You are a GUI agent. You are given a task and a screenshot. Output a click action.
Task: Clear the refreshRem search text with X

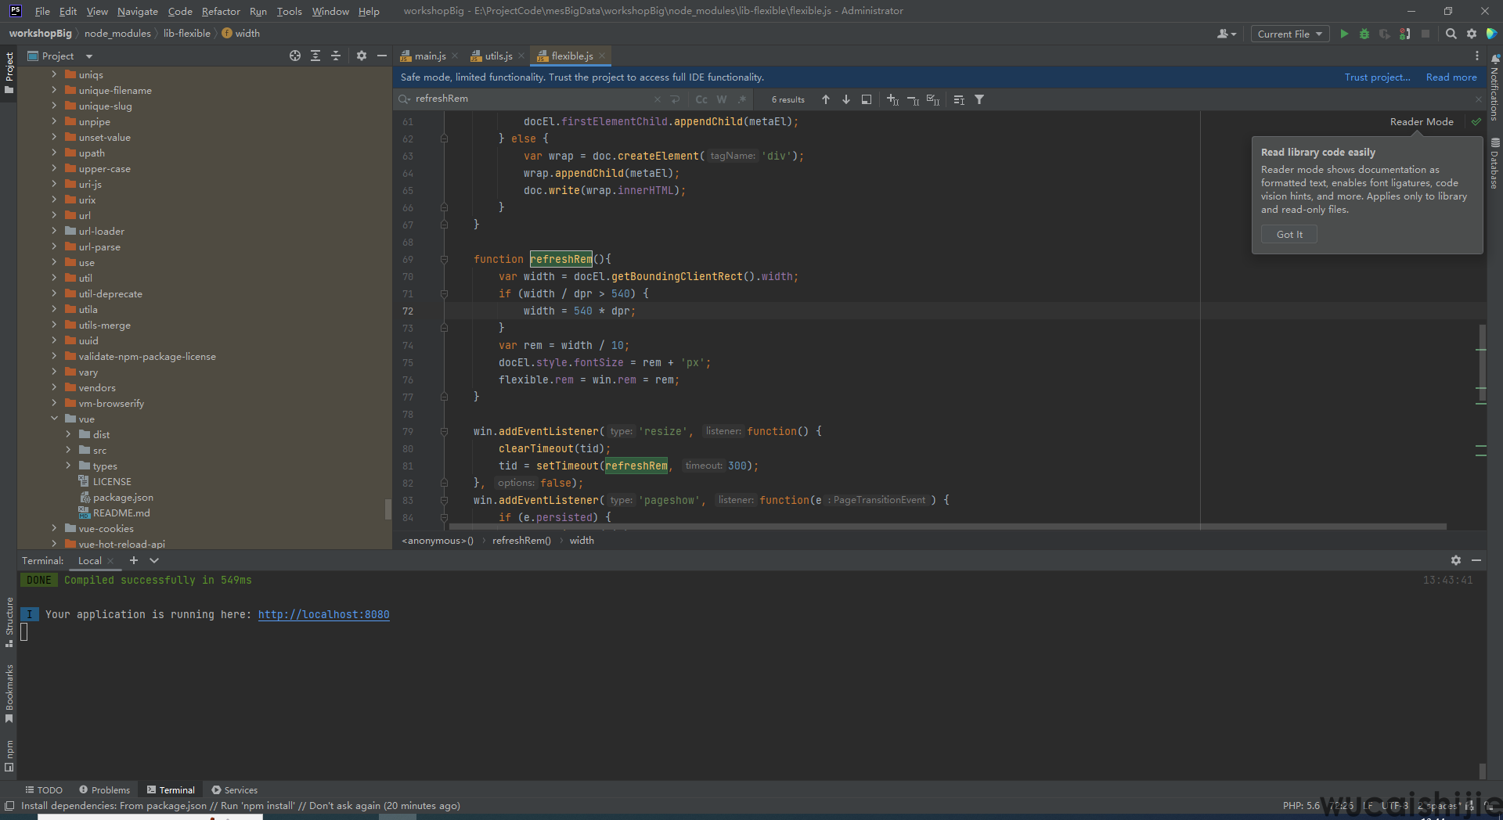tap(658, 99)
